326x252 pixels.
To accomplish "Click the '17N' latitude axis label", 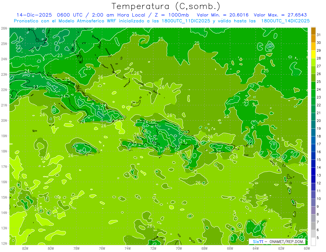I will (x=4, y=166).
